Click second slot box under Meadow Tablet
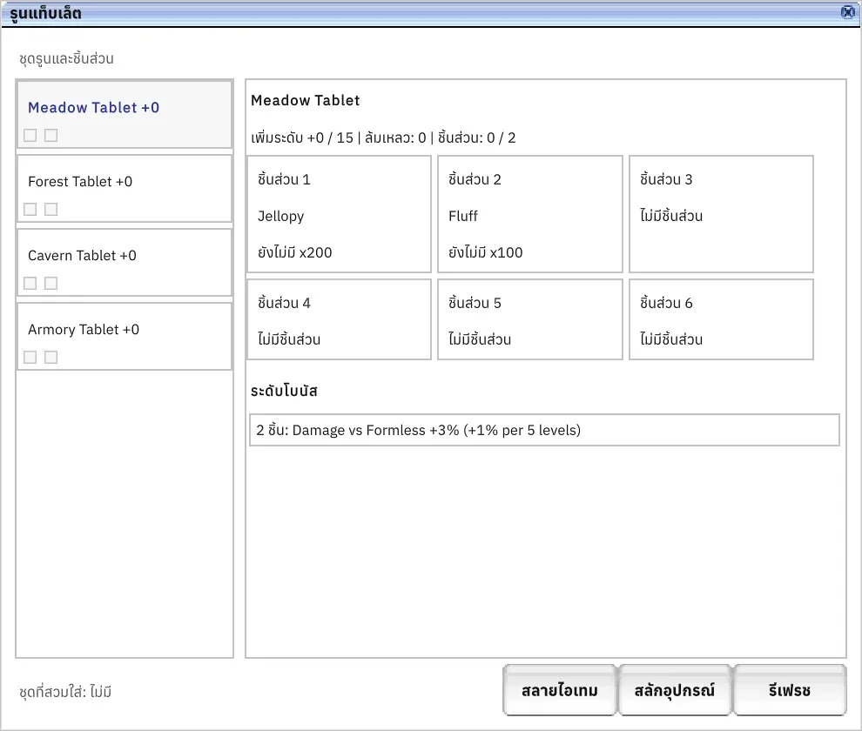The image size is (862, 731). (x=51, y=135)
